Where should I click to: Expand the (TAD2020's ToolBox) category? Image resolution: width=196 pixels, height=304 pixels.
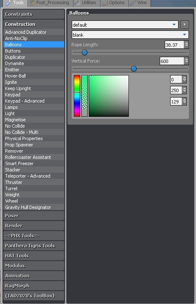click(34, 296)
